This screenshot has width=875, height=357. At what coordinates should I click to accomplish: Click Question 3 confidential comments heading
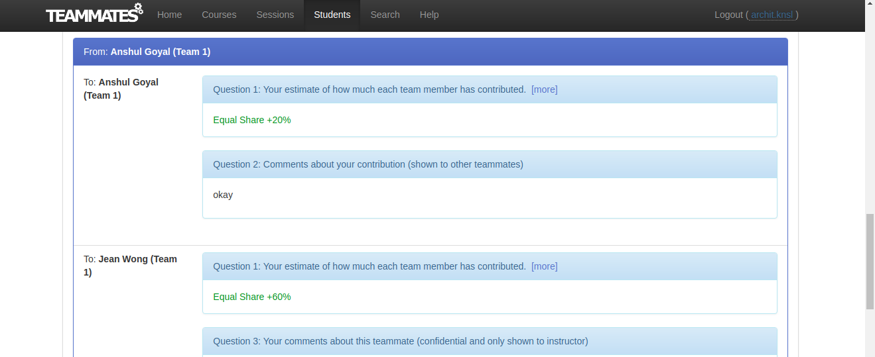[x=490, y=341]
